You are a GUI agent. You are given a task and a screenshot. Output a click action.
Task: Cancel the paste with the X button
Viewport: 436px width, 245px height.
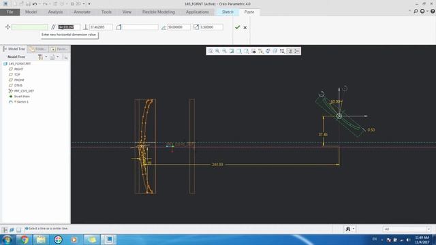pos(245,27)
